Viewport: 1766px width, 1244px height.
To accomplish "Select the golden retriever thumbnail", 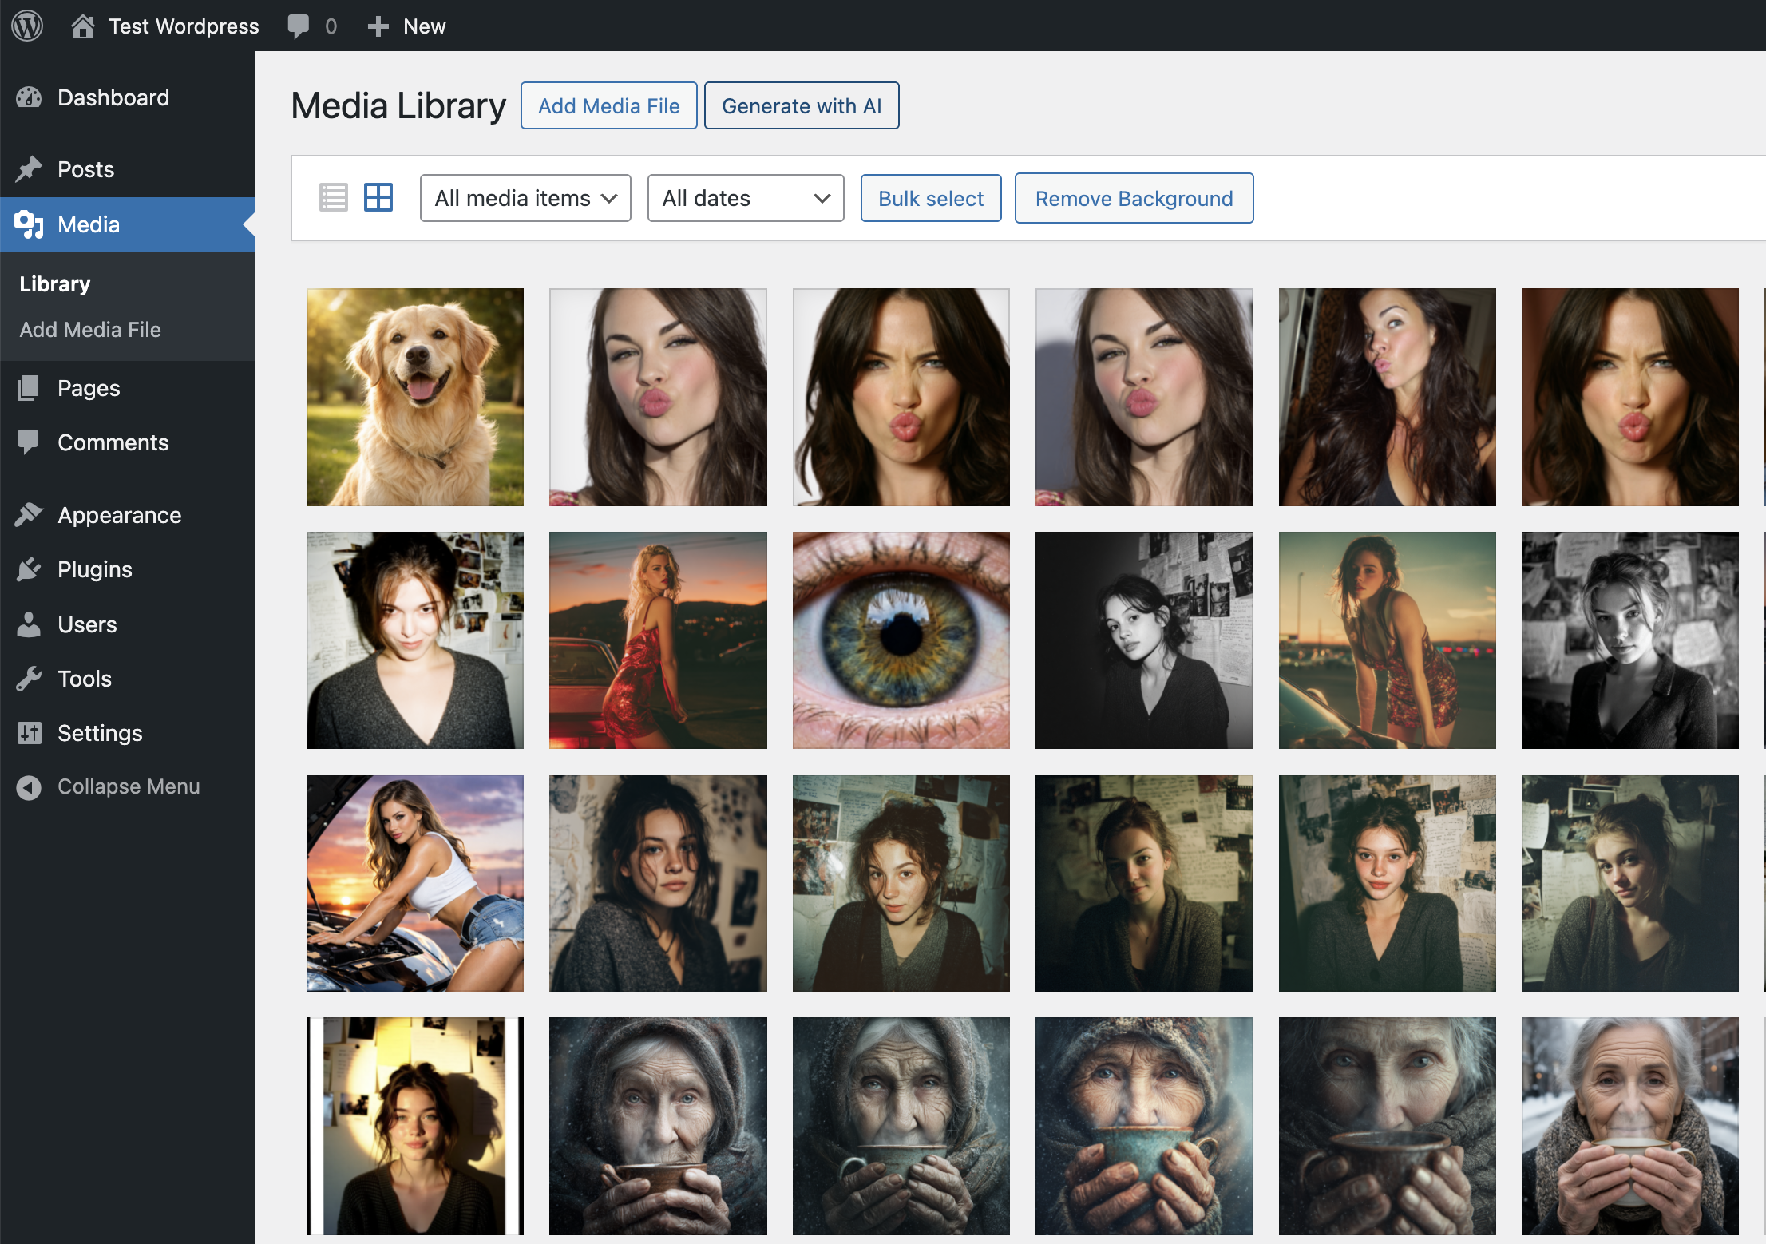I will click(x=414, y=397).
